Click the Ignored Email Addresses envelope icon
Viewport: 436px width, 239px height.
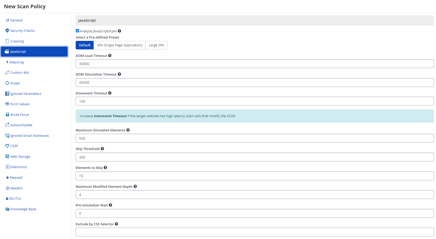(x=7, y=135)
